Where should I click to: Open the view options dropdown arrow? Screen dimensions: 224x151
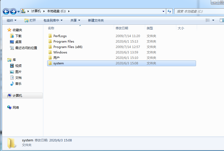[x=213, y=20]
